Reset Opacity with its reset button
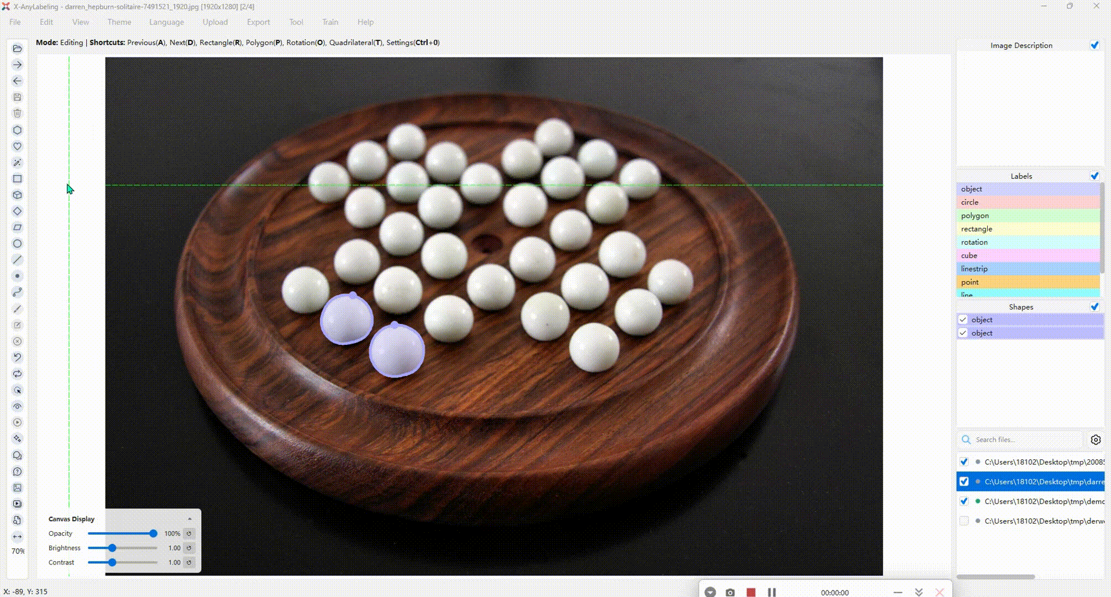The image size is (1111, 597). click(189, 533)
